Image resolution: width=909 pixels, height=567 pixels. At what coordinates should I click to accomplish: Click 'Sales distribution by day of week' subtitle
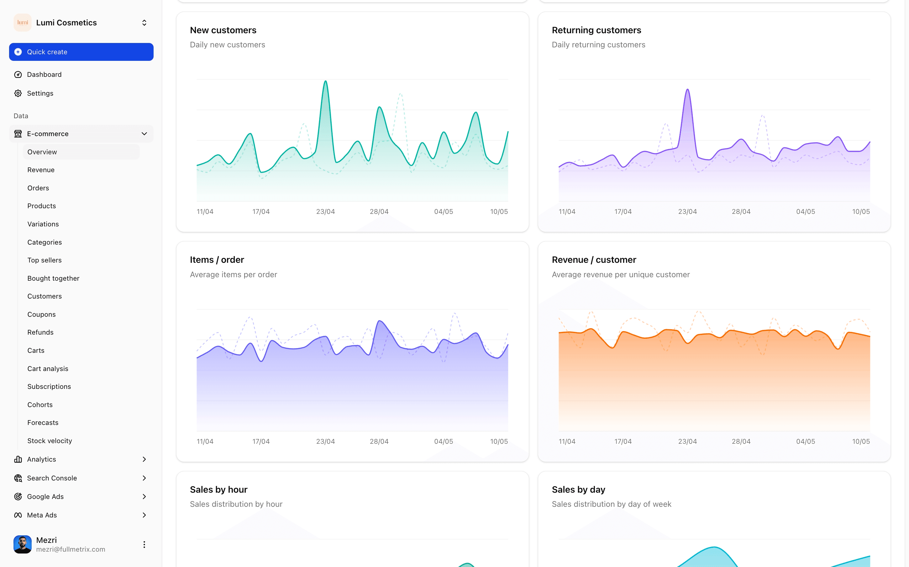click(612, 504)
